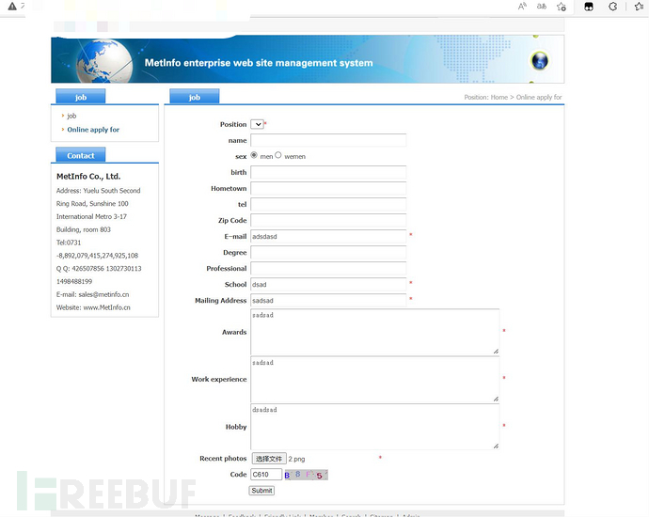Click the MetInfo Co., Ltd. heading
Viewport: 649px width, 517px height.
pos(88,176)
